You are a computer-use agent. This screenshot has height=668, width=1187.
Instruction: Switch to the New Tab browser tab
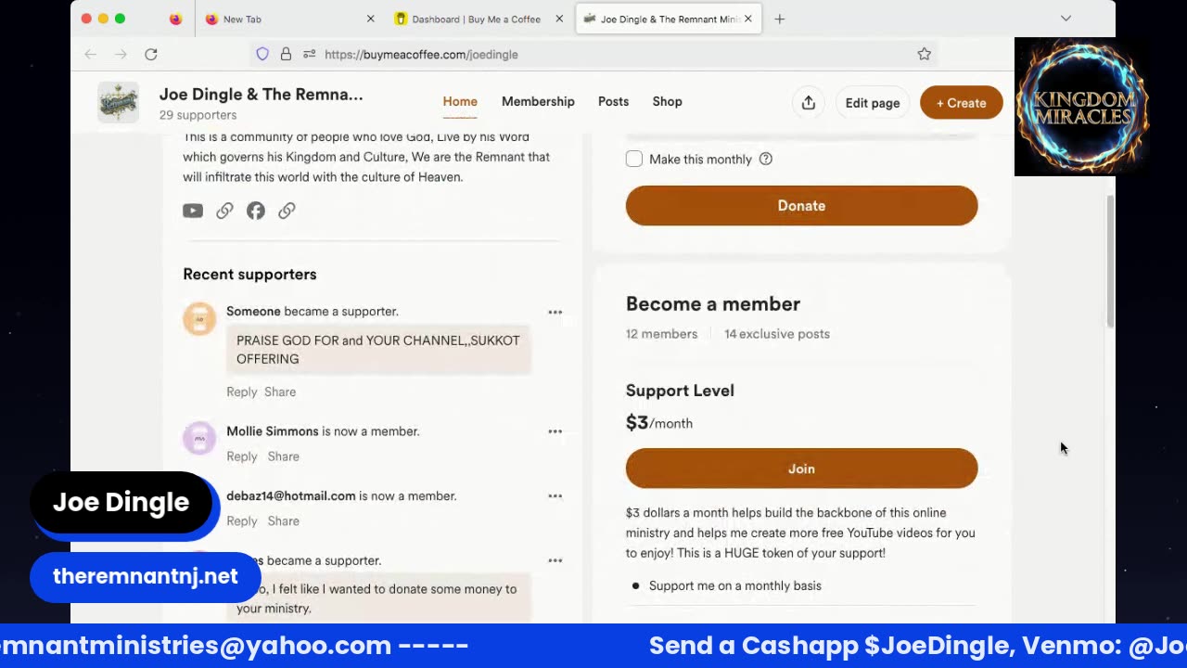tap(290, 19)
